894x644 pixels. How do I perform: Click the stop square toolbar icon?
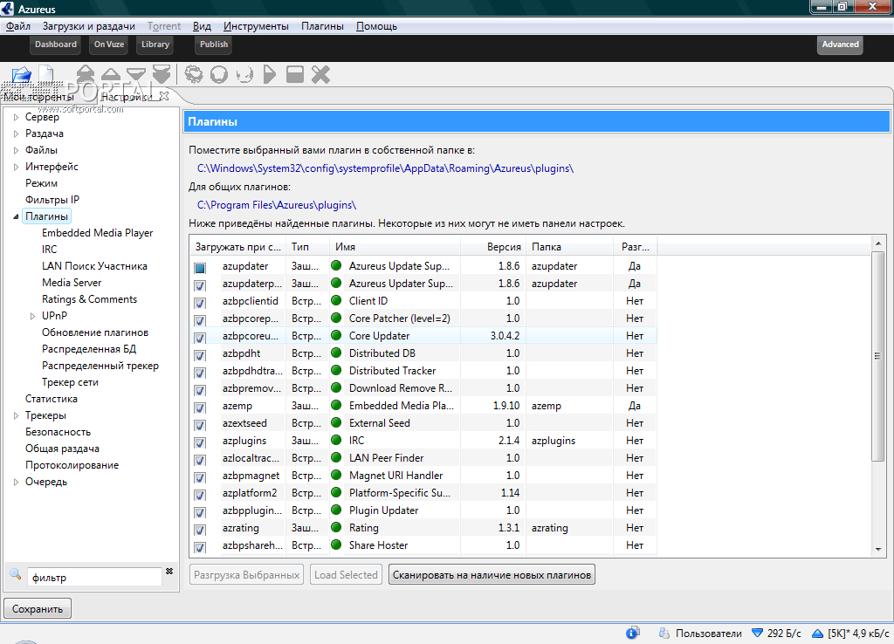click(x=295, y=74)
